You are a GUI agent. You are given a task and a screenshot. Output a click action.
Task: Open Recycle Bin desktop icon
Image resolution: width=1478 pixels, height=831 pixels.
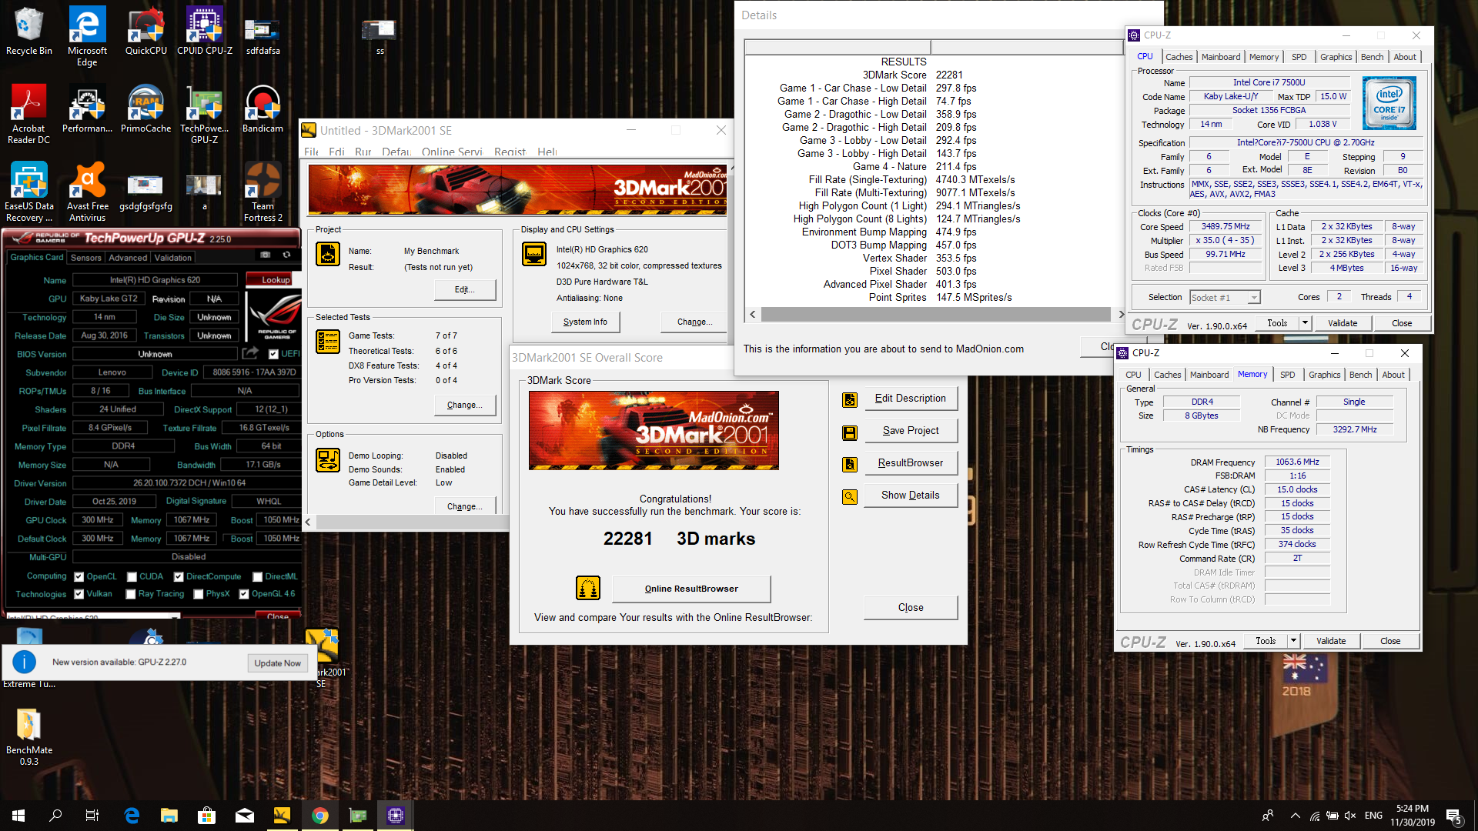(x=29, y=32)
